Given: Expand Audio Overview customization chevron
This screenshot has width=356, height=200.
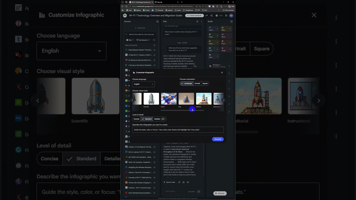Looking at the screenshot, I should [217, 29].
